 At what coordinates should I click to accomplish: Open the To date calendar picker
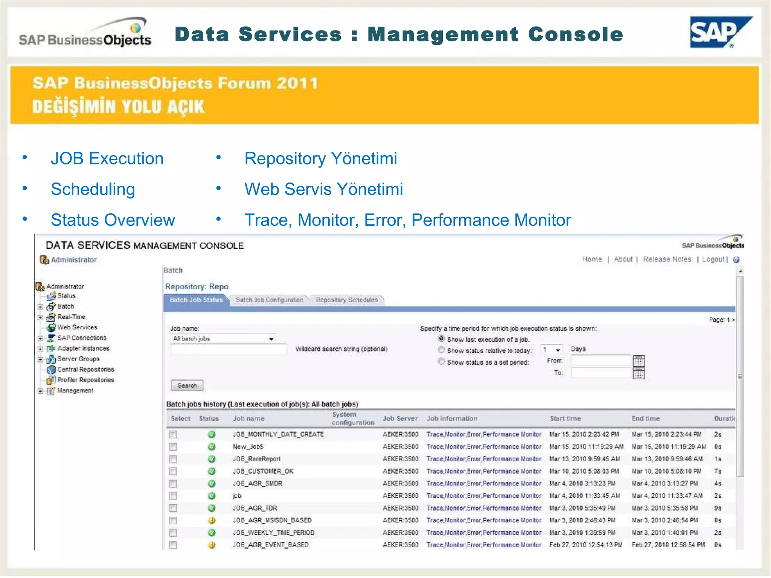click(639, 373)
